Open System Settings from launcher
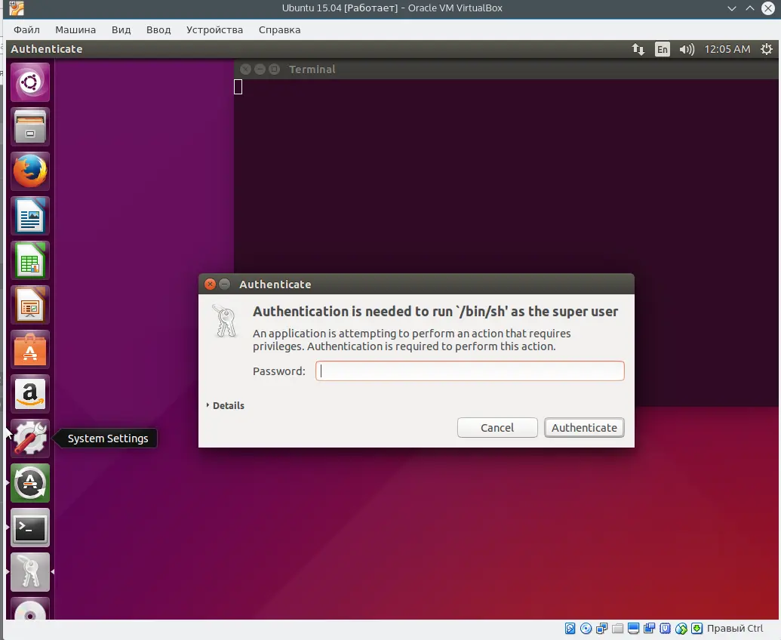 tap(30, 438)
